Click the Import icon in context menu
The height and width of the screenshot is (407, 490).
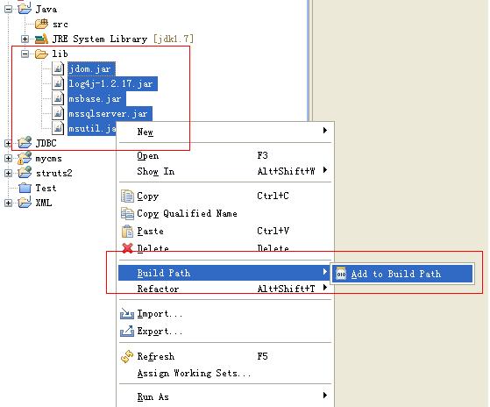click(x=127, y=313)
